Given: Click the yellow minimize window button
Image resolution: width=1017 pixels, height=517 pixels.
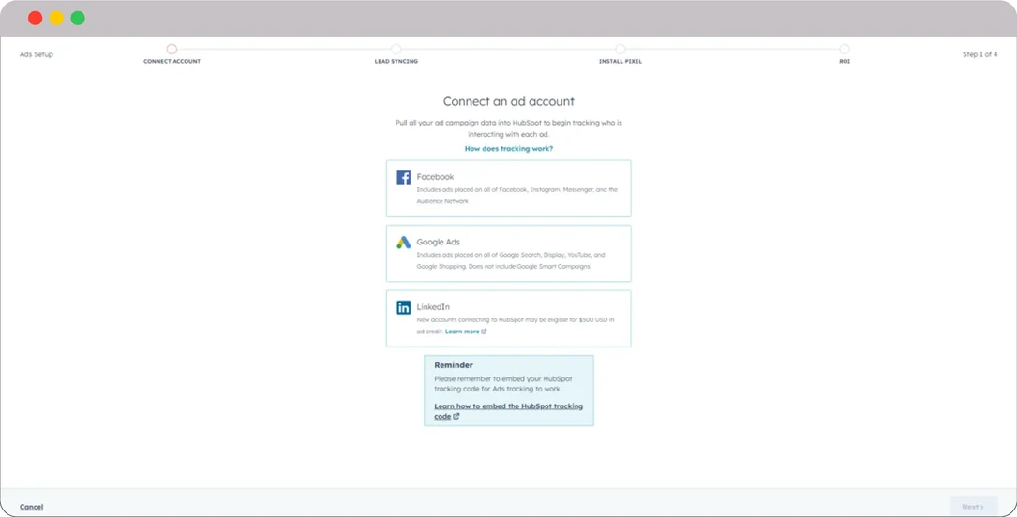Looking at the screenshot, I should click(56, 18).
